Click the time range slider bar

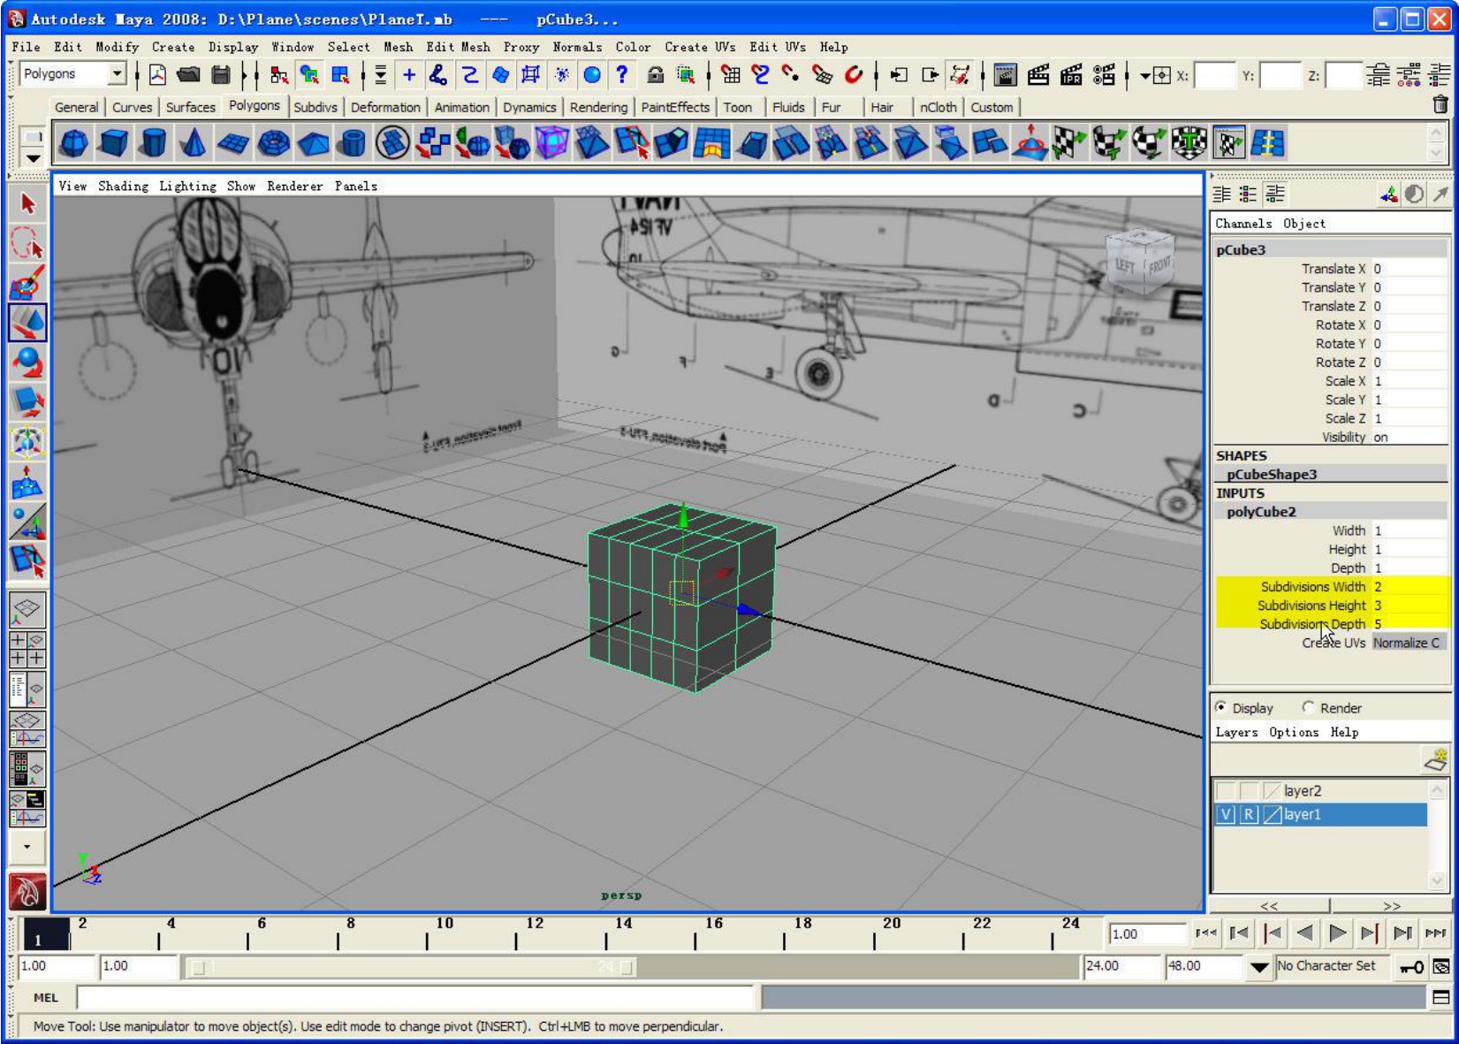point(412,967)
